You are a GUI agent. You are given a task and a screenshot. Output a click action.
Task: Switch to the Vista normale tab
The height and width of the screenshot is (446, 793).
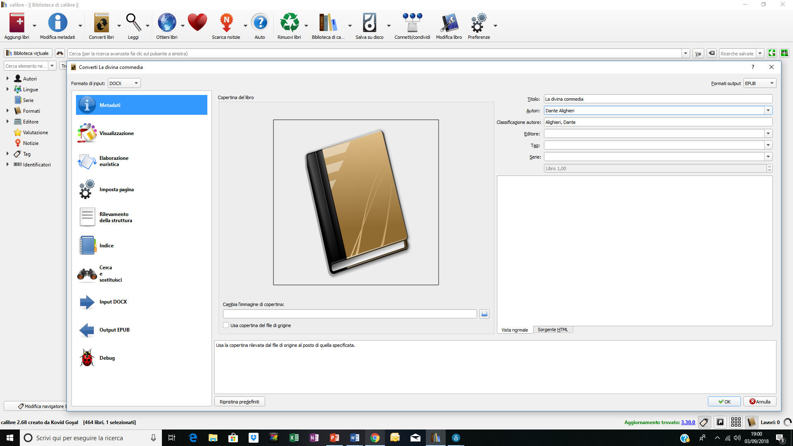[x=515, y=330]
